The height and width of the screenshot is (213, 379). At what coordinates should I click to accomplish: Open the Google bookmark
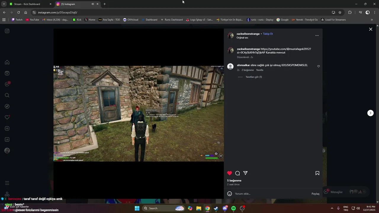[282, 20]
